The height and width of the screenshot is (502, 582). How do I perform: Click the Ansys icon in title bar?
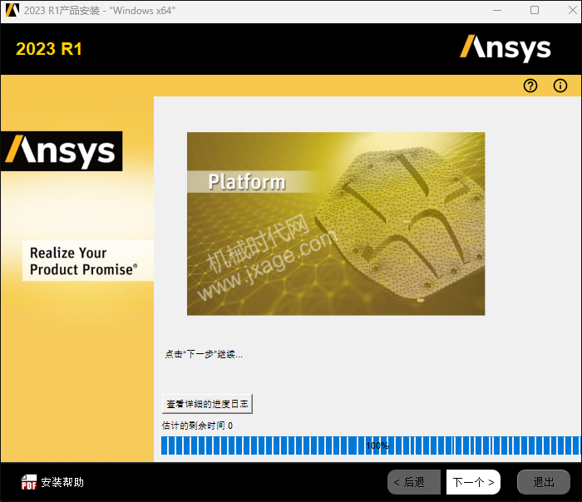point(12,10)
